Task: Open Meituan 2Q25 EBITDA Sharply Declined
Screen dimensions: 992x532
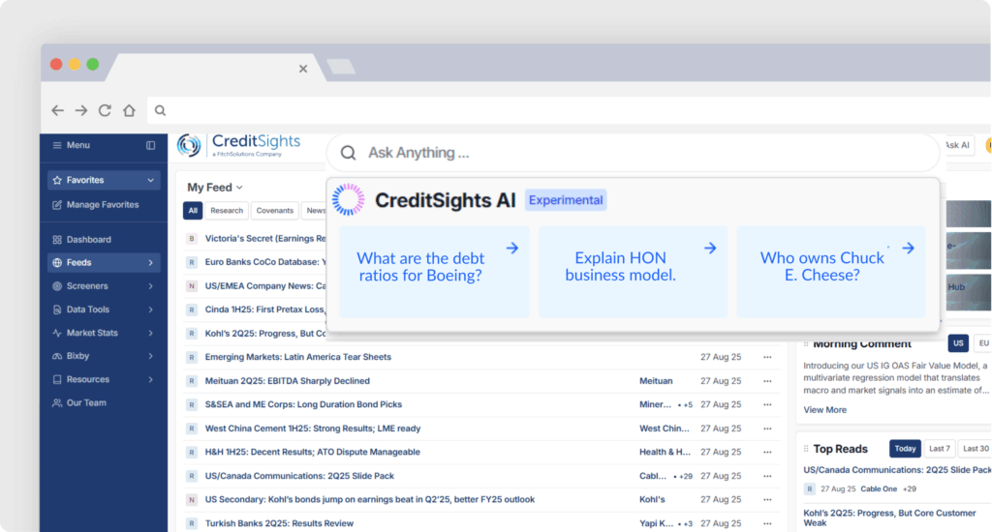Action: (x=287, y=381)
